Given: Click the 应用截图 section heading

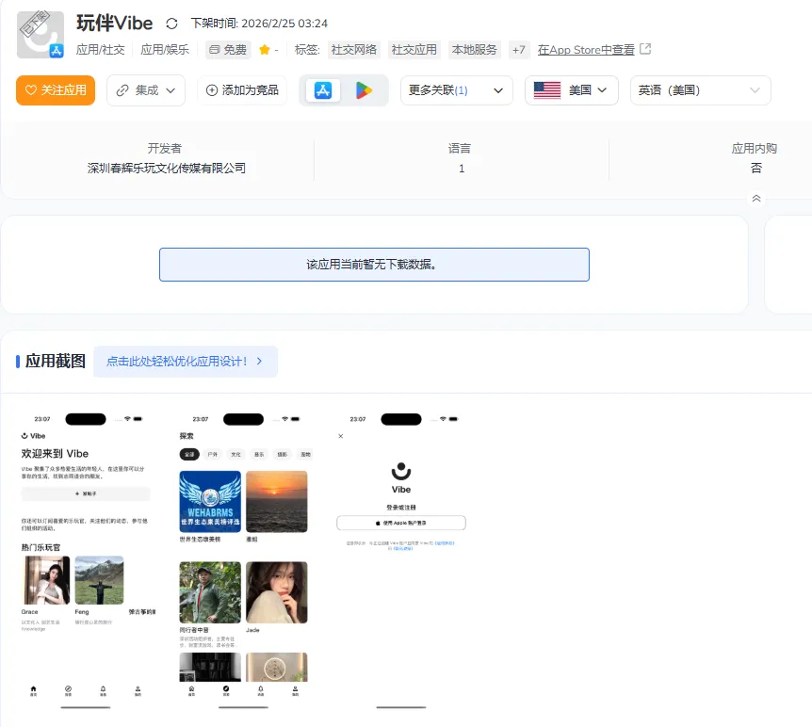Looking at the screenshot, I should point(56,361).
